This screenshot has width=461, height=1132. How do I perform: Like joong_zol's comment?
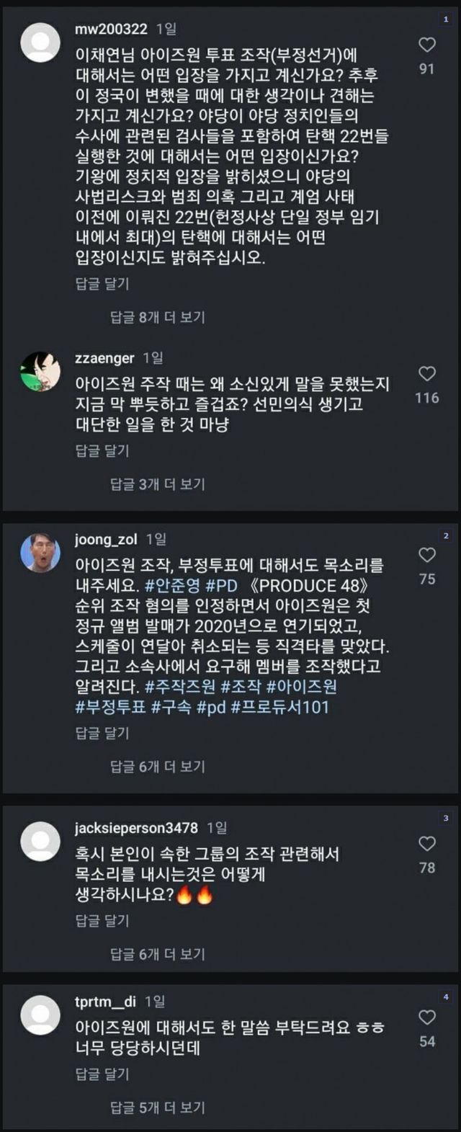(x=427, y=555)
